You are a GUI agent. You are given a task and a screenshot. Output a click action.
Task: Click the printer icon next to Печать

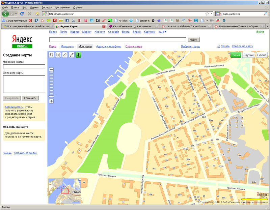pyautogui.click(x=218, y=46)
